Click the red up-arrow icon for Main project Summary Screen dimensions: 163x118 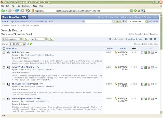pos(149,99)
